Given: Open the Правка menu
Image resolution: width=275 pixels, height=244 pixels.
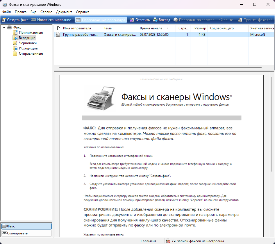Looking at the screenshot, I should (x=21, y=12).
